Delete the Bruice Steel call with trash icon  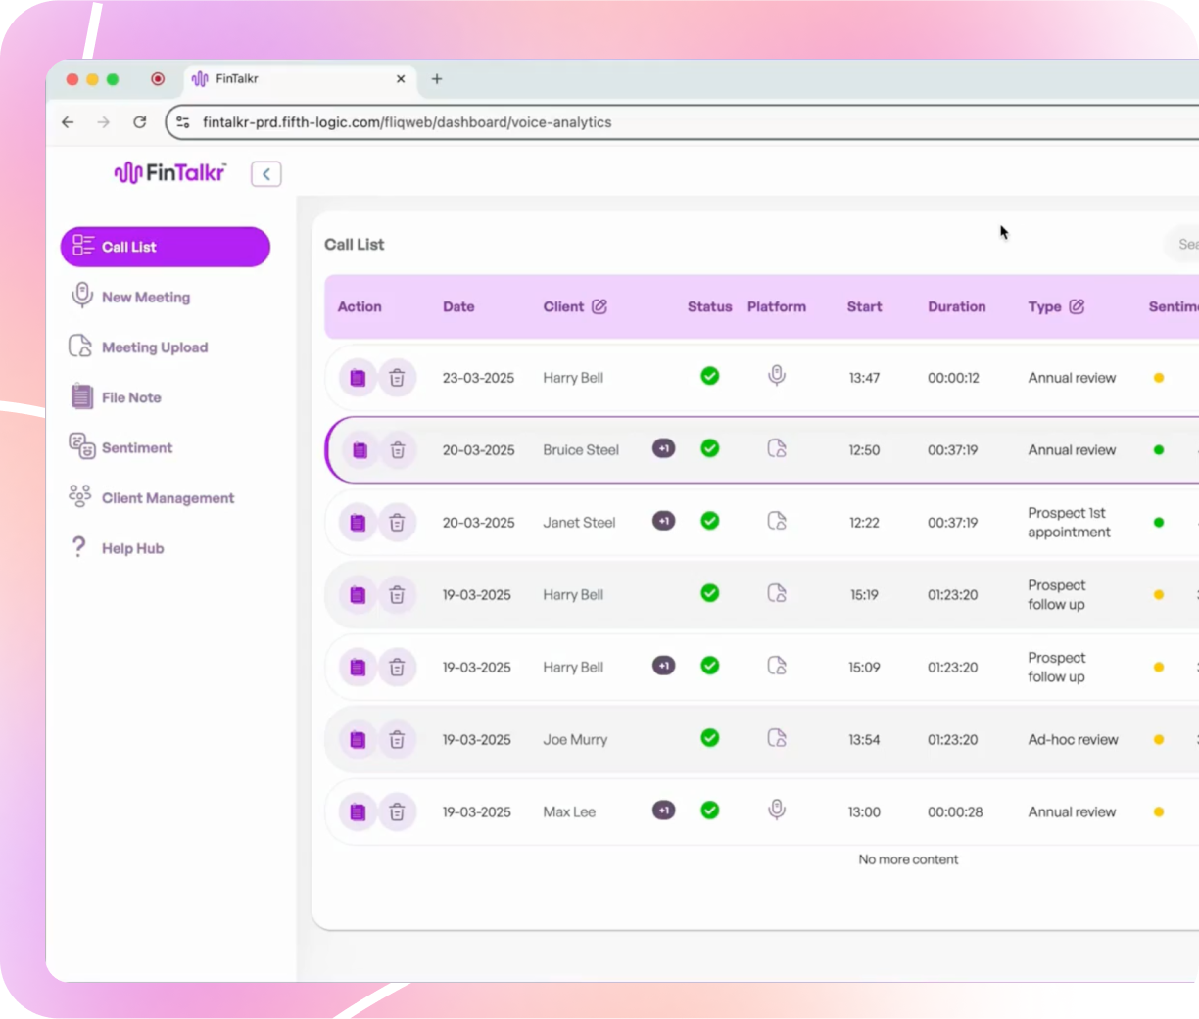398,450
